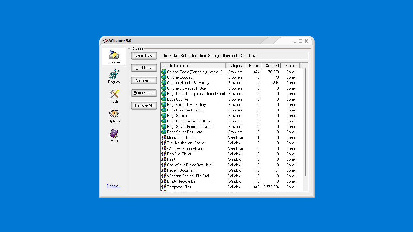The height and width of the screenshot is (232, 413).
Task: Click size value 3,572,234 for Temporary Files
Action: pos(271,187)
